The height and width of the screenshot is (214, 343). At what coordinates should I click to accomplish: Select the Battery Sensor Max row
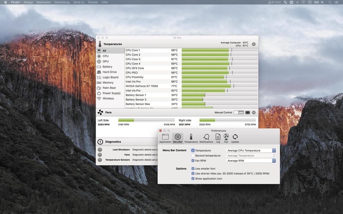point(192,104)
